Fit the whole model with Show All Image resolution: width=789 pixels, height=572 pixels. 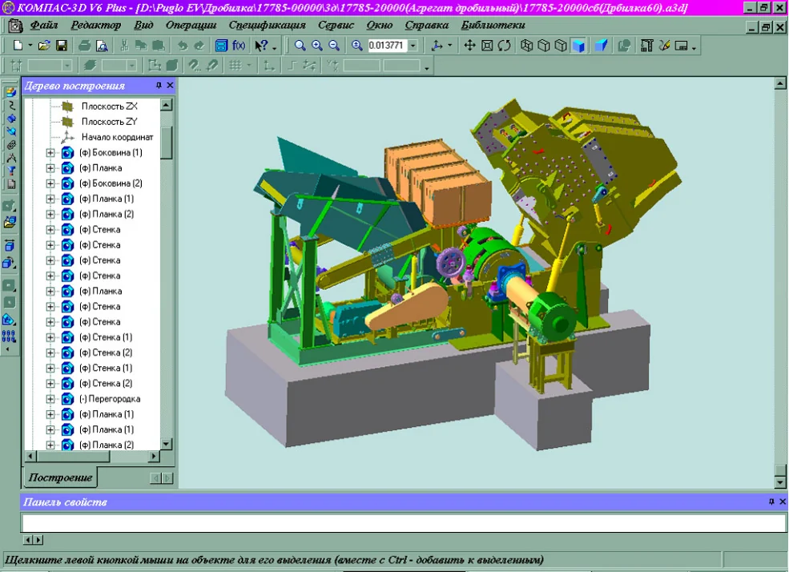(487, 46)
